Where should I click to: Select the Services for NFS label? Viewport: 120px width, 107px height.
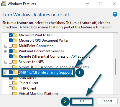coord(31,62)
